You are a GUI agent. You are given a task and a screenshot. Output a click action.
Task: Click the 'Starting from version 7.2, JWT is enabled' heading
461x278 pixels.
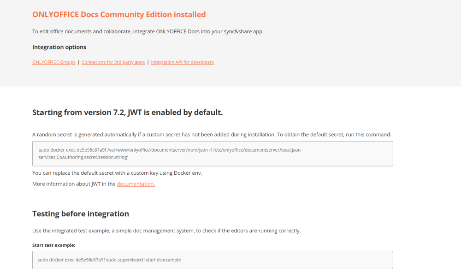tap(128, 112)
